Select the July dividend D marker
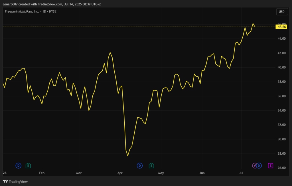 tap(259, 165)
